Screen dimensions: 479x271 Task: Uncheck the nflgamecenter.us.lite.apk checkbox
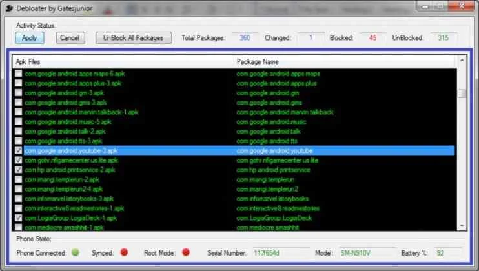[x=18, y=160]
